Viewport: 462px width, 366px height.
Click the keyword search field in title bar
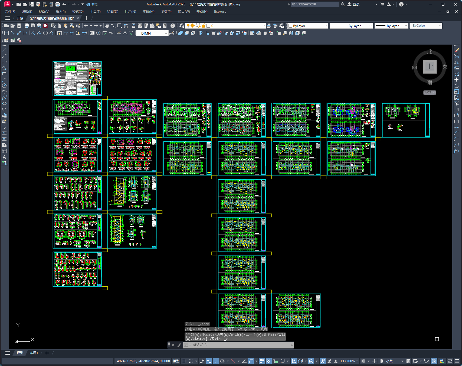click(x=315, y=4)
